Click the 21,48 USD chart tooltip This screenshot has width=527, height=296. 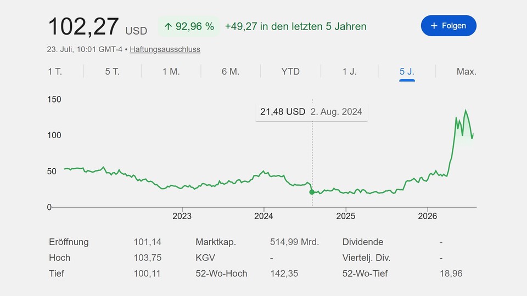[312, 112]
